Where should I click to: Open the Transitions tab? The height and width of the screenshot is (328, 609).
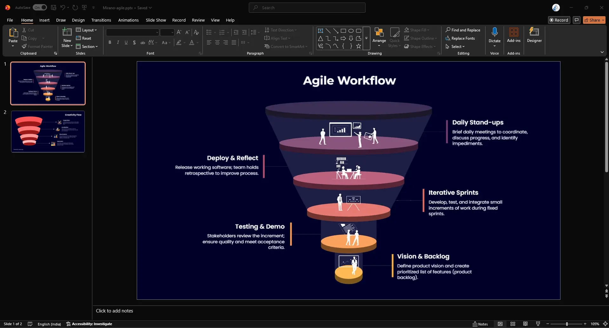point(101,20)
